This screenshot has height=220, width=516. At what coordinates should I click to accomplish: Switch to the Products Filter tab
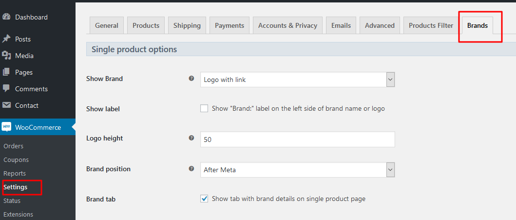point(431,25)
